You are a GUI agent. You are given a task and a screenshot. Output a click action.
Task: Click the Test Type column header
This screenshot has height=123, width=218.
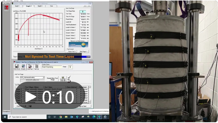point(54,87)
